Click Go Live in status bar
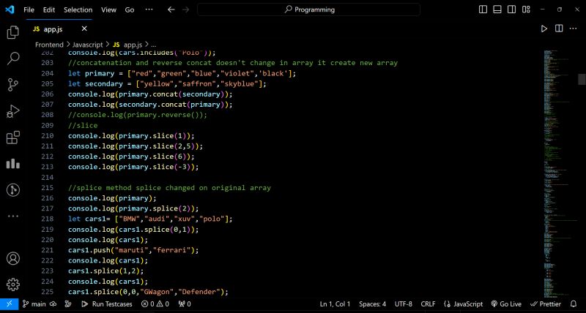The height and width of the screenshot is (313, 586). tap(505, 303)
